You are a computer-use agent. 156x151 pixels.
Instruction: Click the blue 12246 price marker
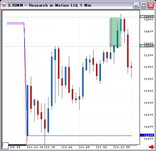147,135
